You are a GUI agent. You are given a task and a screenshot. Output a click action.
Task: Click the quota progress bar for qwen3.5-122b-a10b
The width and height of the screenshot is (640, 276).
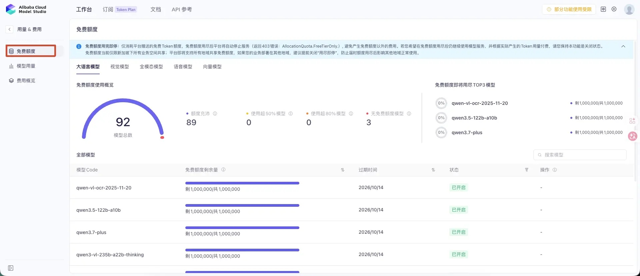coord(242,205)
